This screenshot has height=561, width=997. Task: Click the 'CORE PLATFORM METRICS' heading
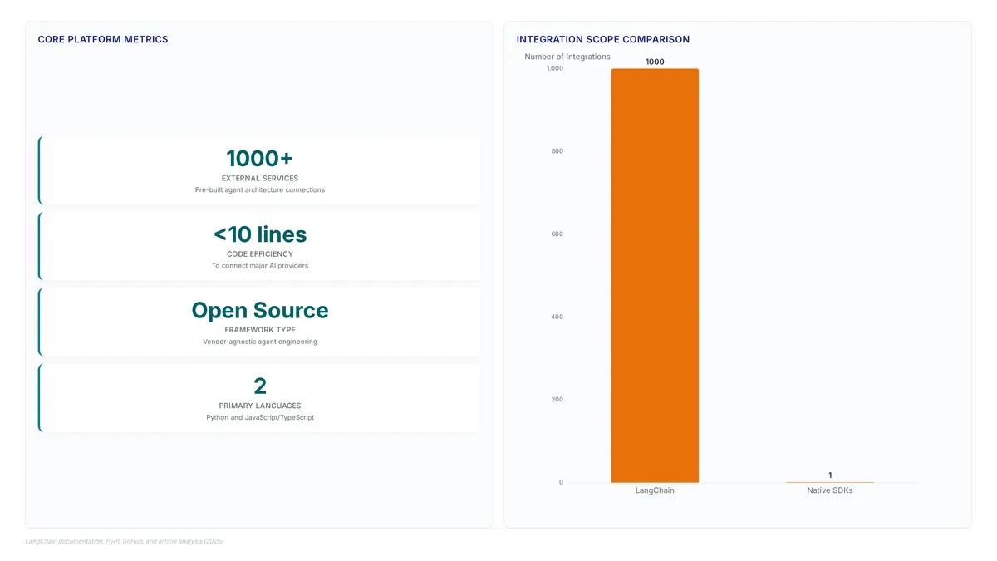click(x=103, y=39)
